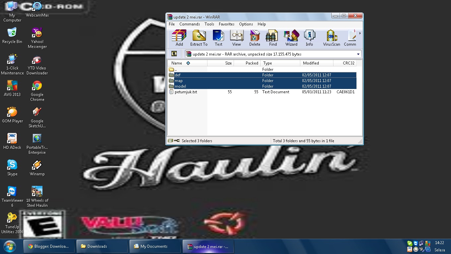The height and width of the screenshot is (254, 451).
Task: Open My Computer desktop icon
Action: (x=12, y=12)
